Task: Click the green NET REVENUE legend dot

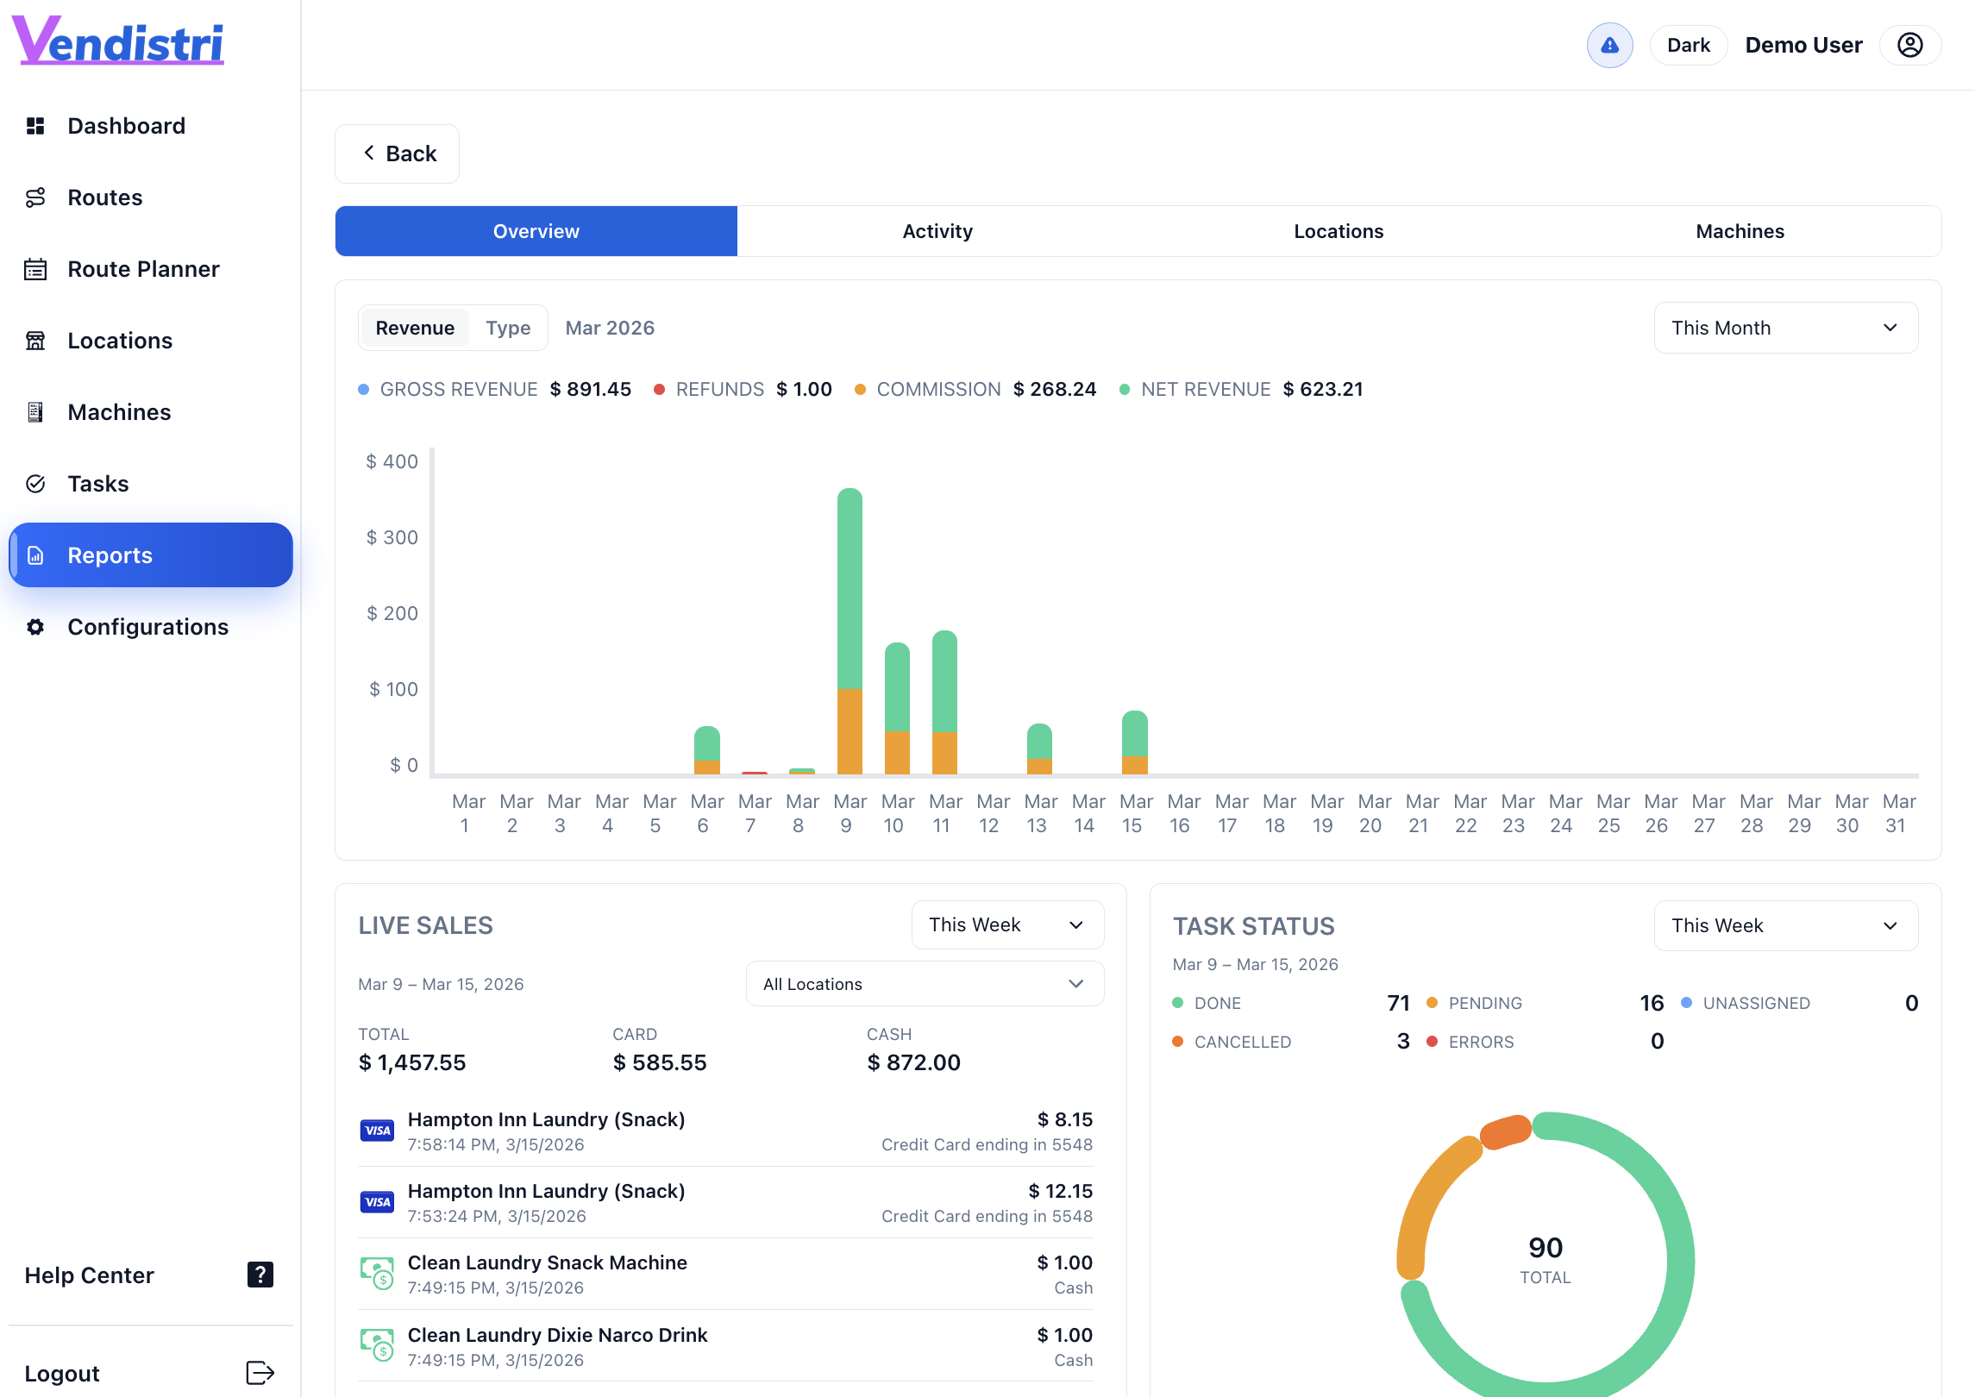Action: pos(1123,389)
